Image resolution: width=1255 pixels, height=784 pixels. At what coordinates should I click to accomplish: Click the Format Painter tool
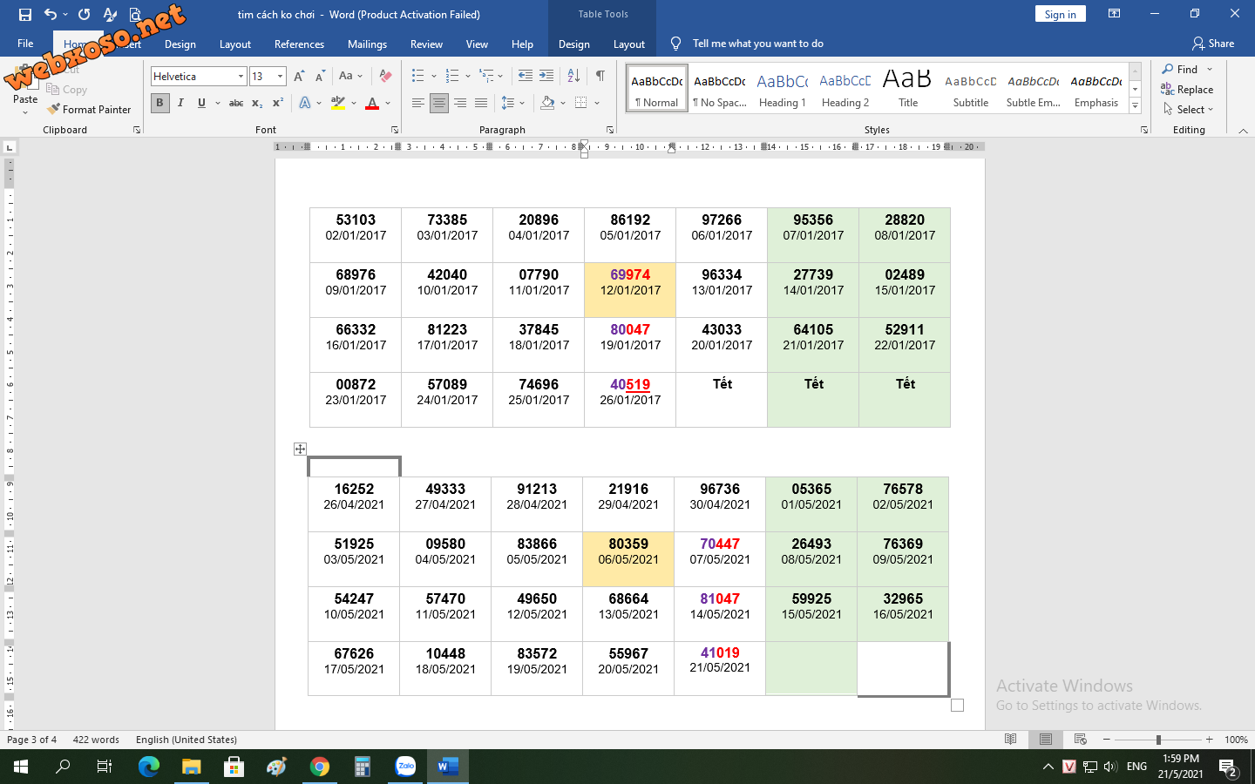(x=90, y=110)
